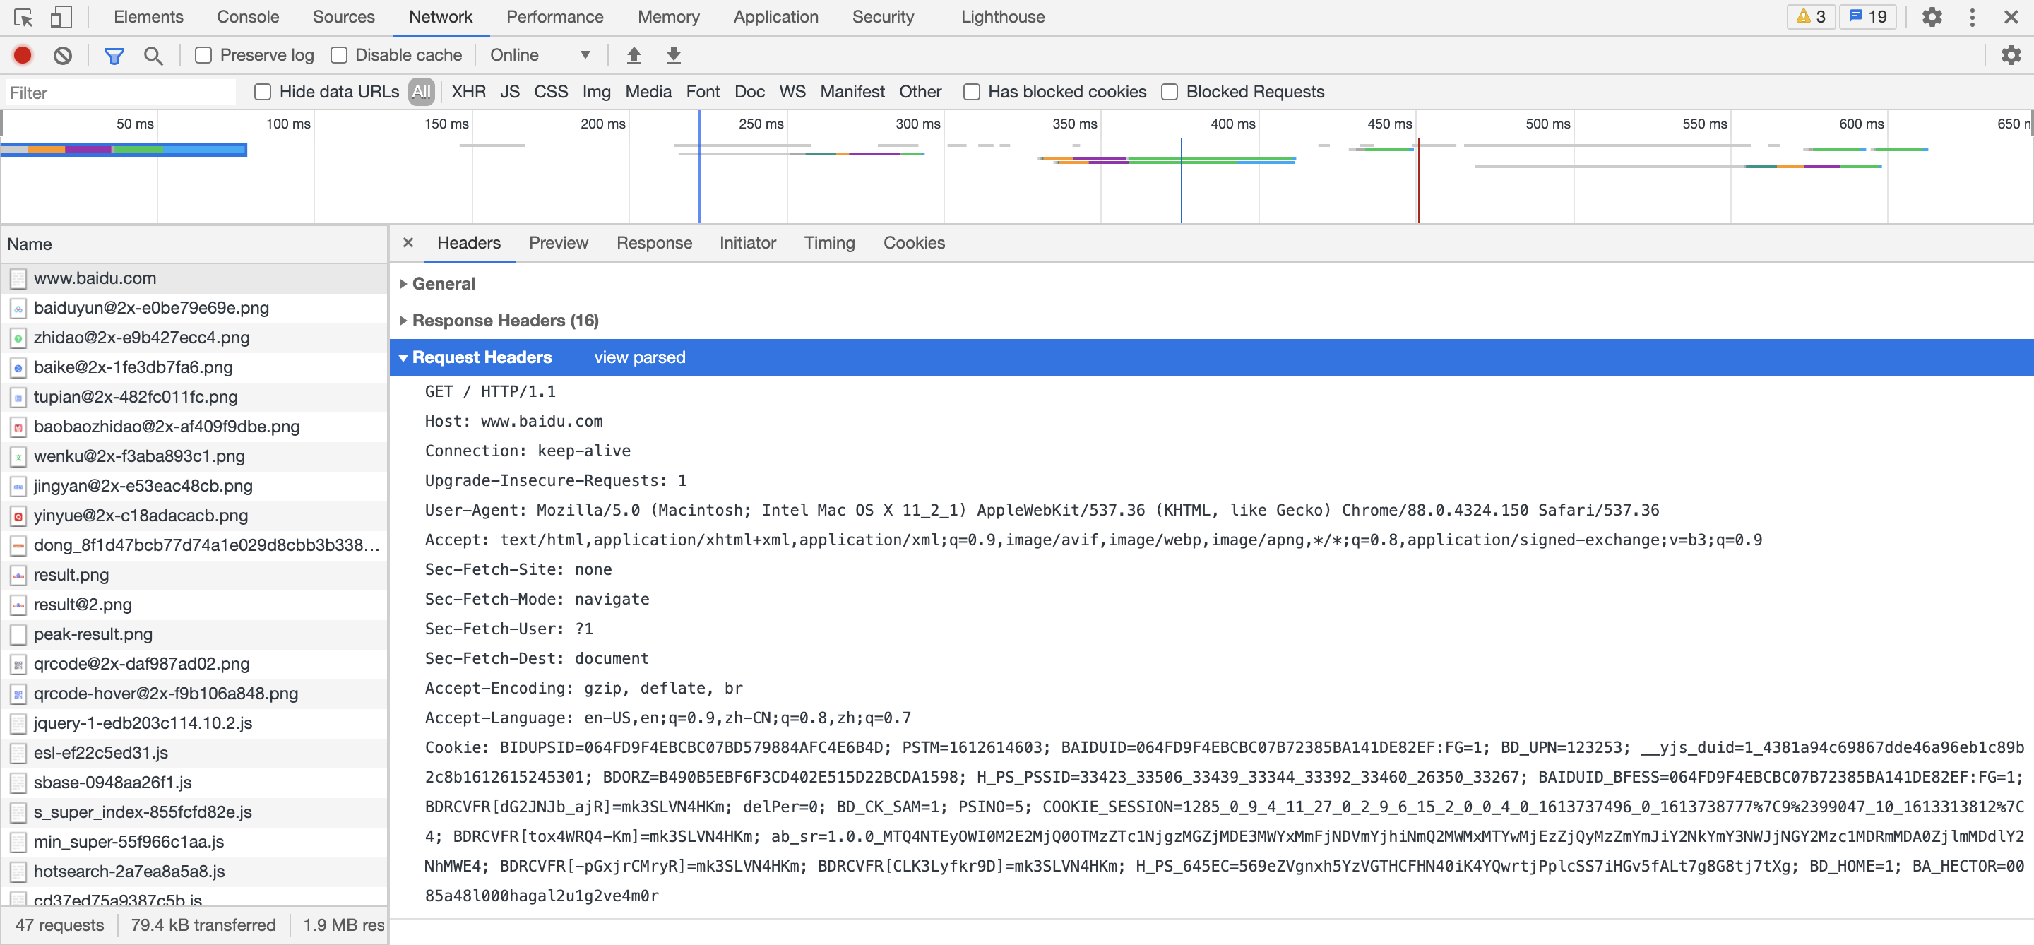Switch to the Performance panel tab
Image resolution: width=2034 pixels, height=945 pixels.
554,16
